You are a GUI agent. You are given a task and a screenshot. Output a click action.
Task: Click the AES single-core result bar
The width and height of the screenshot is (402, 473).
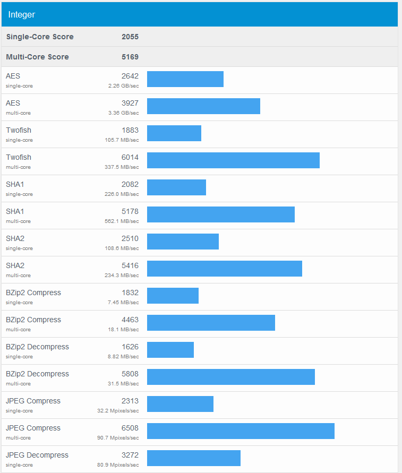(x=185, y=79)
